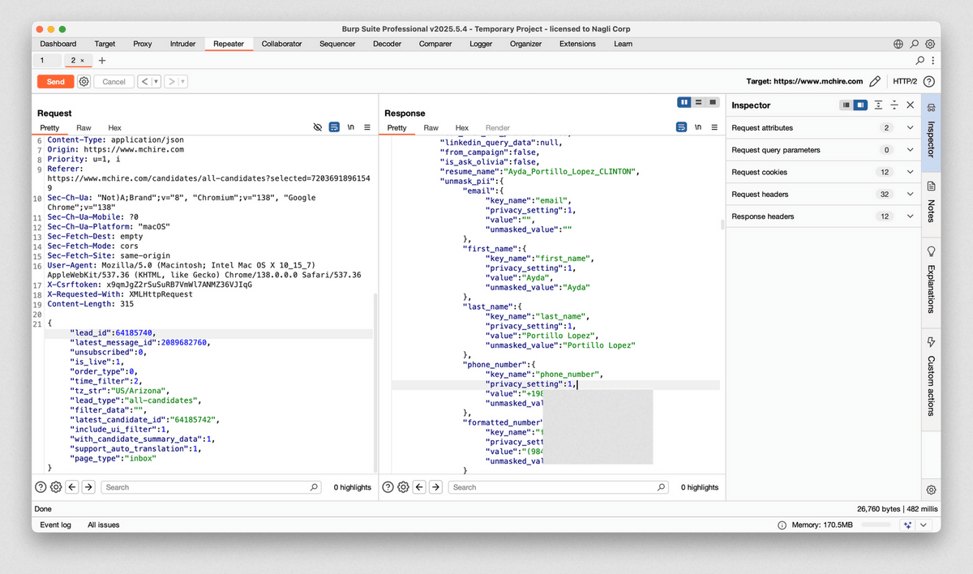Open the Response viewer hamburger menu
This screenshot has width=973, height=574.
pyautogui.click(x=714, y=128)
